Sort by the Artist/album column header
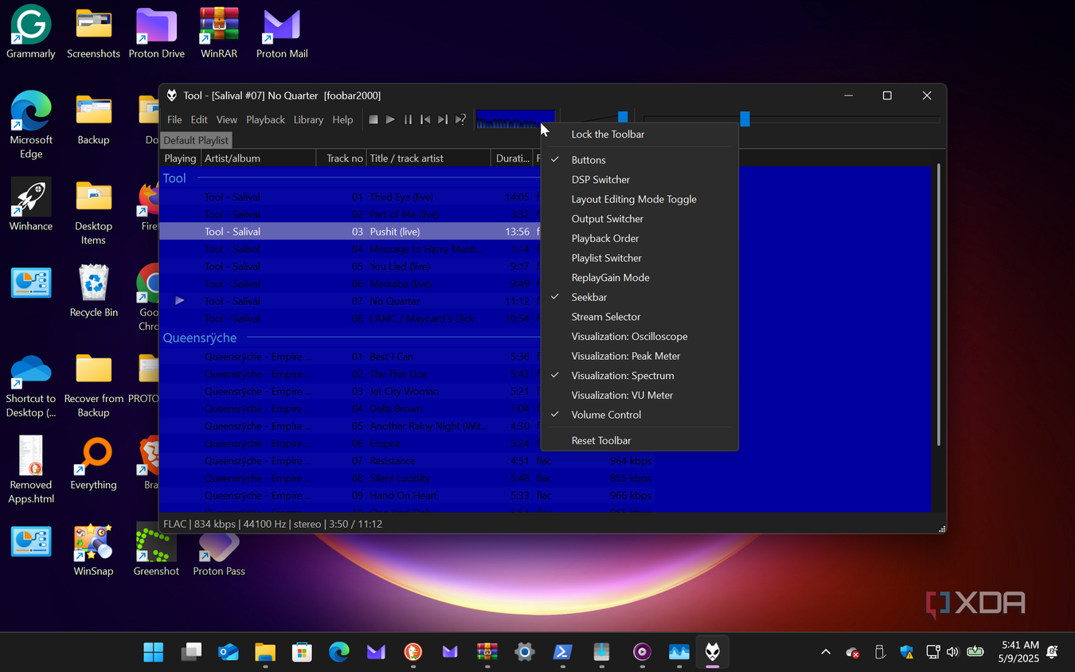 click(x=258, y=158)
